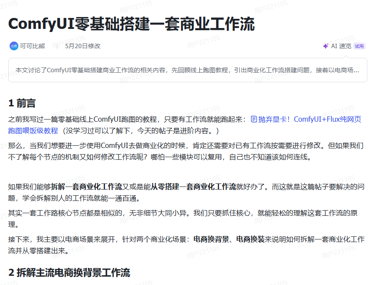
Task: Click the document icon before 抛弃显卡 link
Action: pos(254,119)
